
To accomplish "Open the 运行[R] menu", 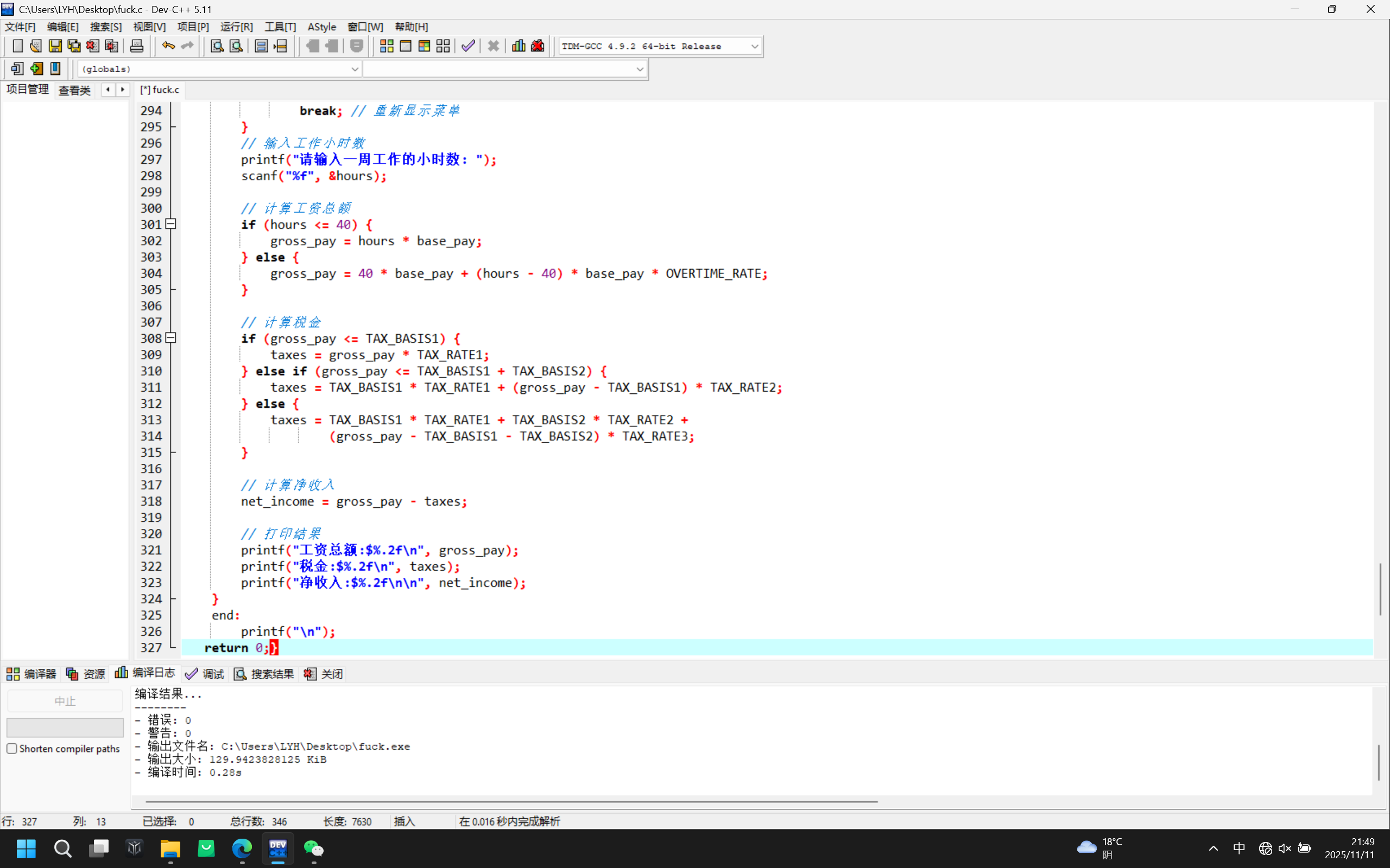I will pos(236,27).
